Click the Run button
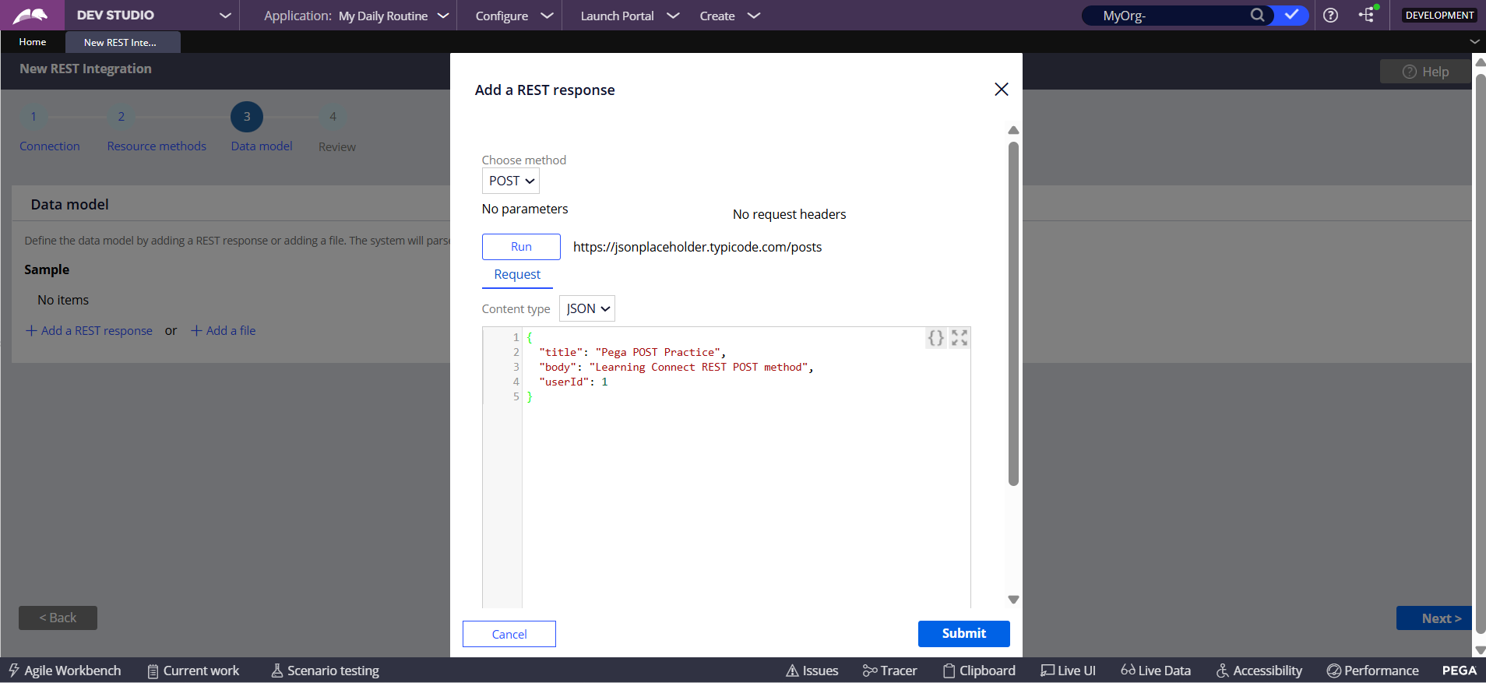The width and height of the screenshot is (1486, 683). pos(521,247)
